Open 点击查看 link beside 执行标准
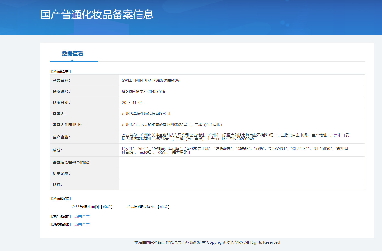The height and width of the screenshot is (251, 382). [x=82, y=217]
